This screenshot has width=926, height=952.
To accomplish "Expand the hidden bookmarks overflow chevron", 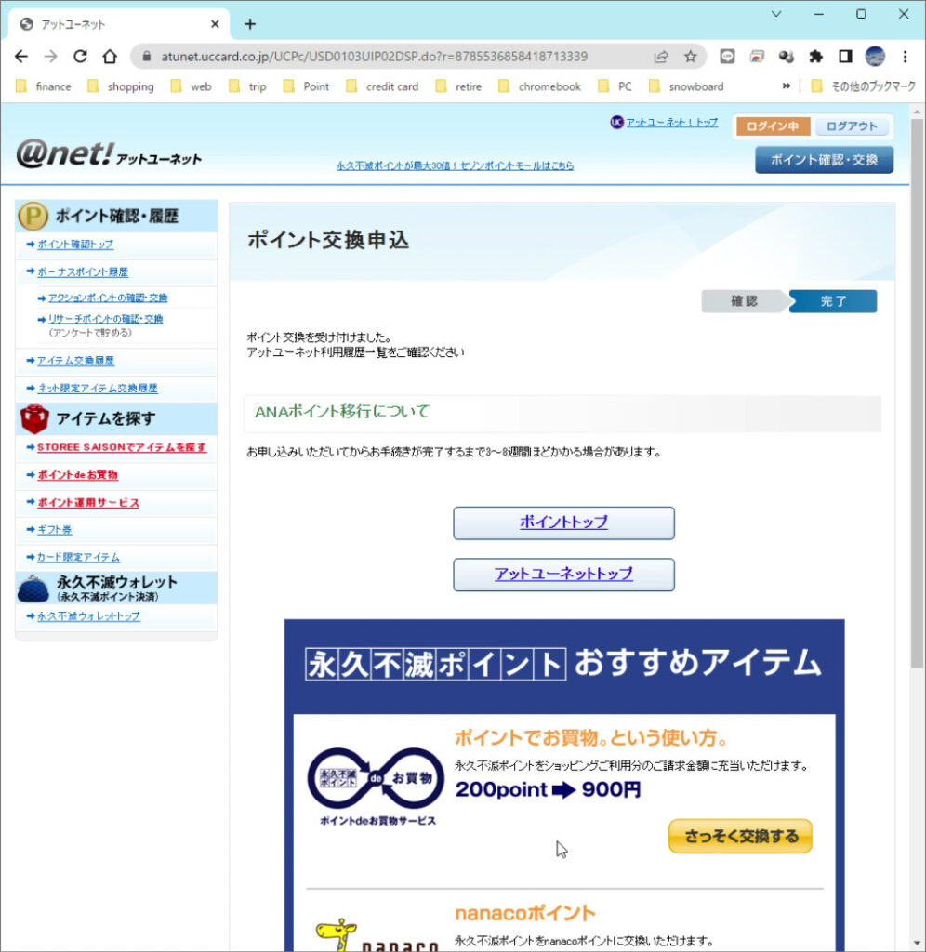I will [786, 86].
